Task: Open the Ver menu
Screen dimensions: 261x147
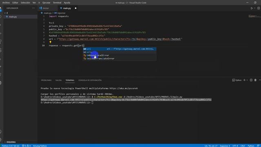Action: (x=34, y=3)
